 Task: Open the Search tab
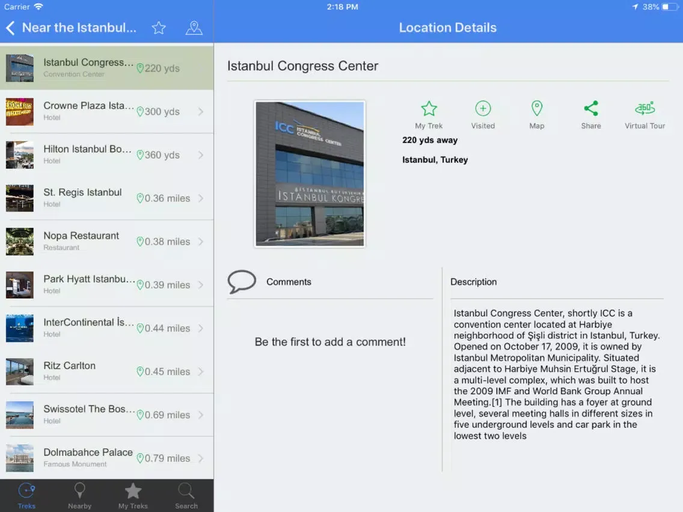point(186,496)
